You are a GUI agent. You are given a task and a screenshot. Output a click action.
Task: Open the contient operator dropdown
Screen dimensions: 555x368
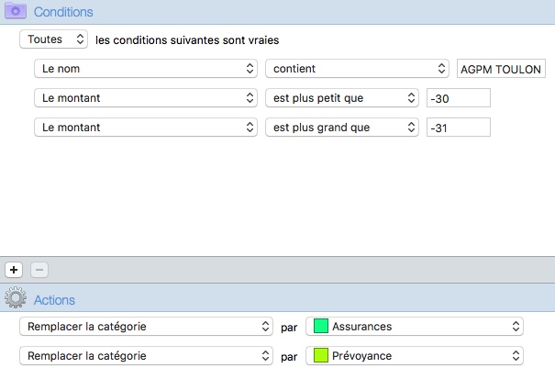point(357,68)
